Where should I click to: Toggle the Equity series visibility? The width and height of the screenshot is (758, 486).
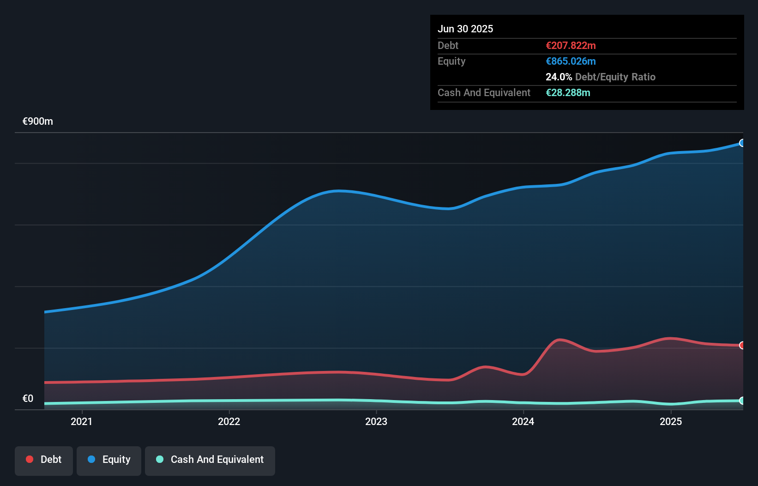click(108, 460)
